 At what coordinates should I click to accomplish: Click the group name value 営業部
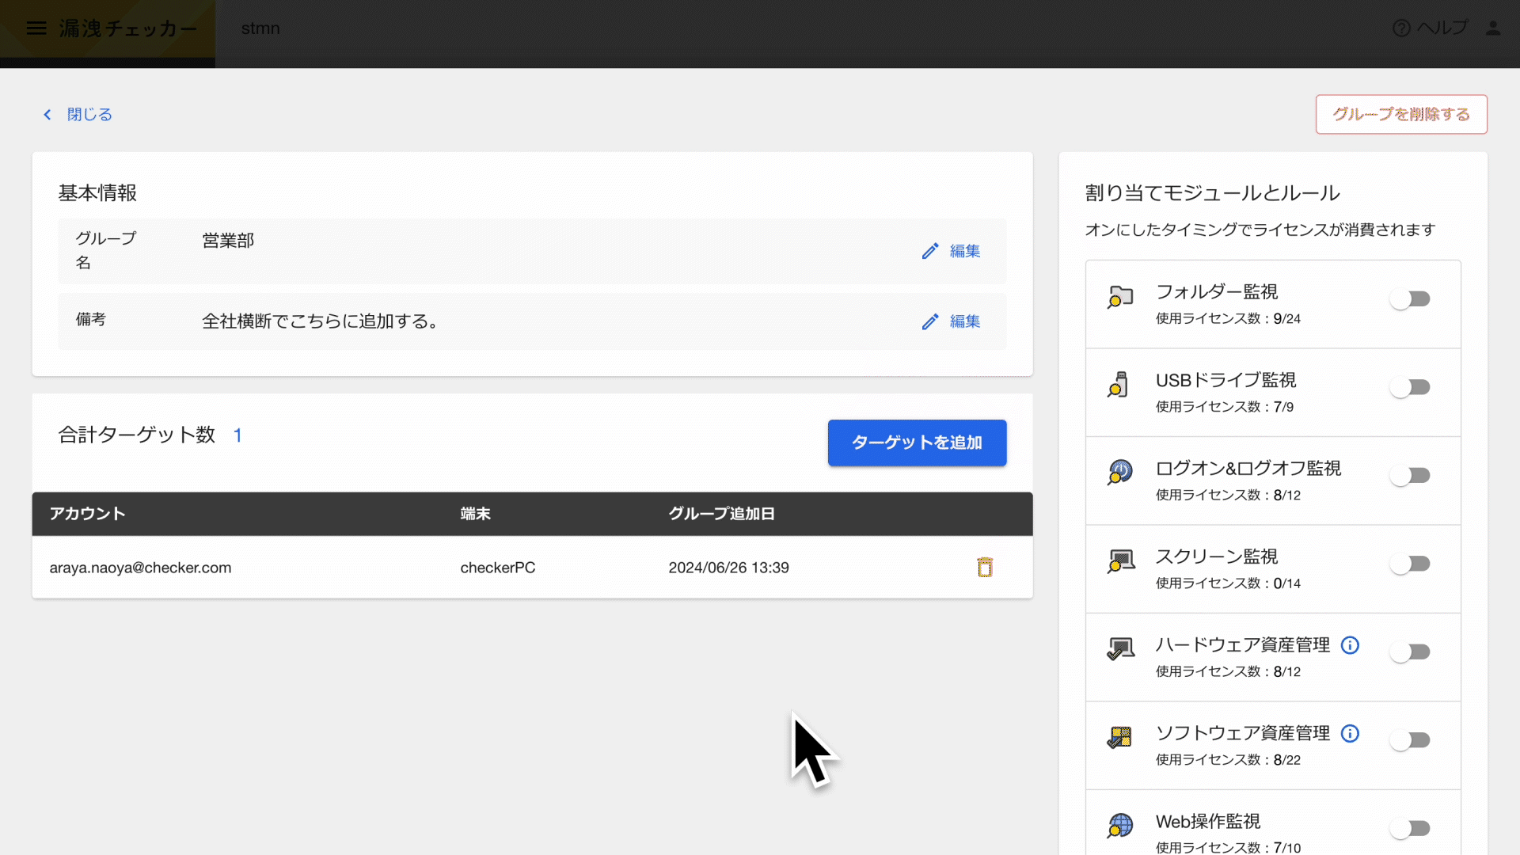point(228,241)
